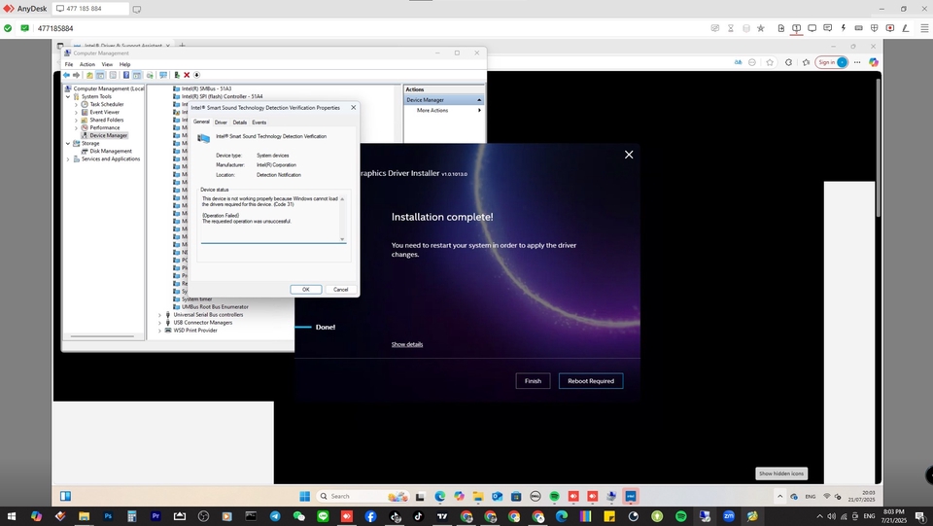This screenshot has height=526, width=933.
Task: Collapse the Storage tree node
Action: [x=68, y=143]
